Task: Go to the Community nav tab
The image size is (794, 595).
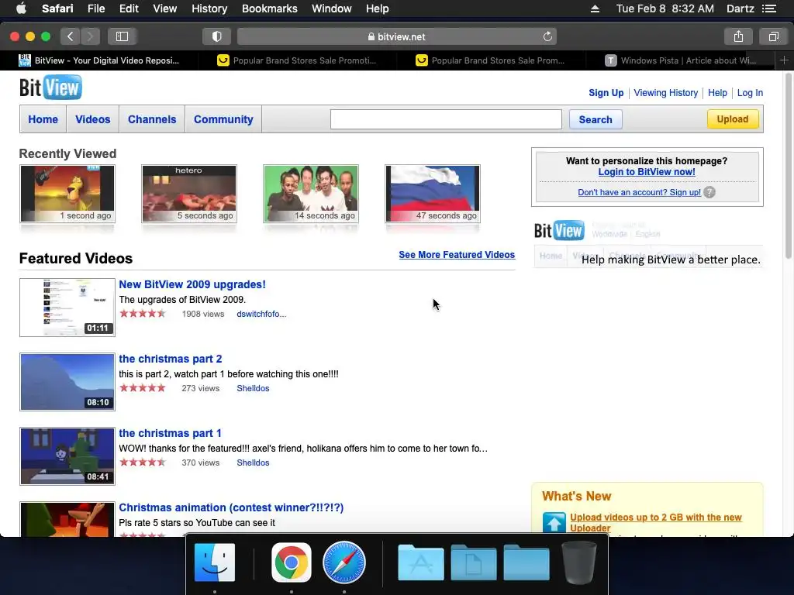Action: [223, 119]
